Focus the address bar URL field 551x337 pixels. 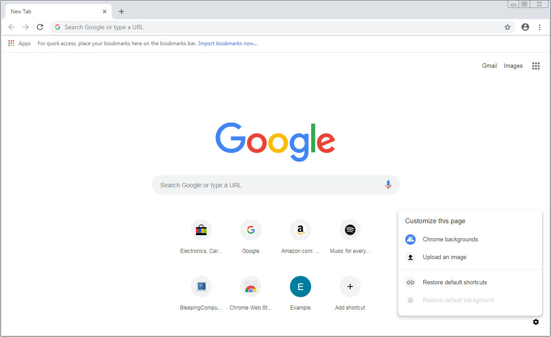pyautogui.click(x=282, y=27)
